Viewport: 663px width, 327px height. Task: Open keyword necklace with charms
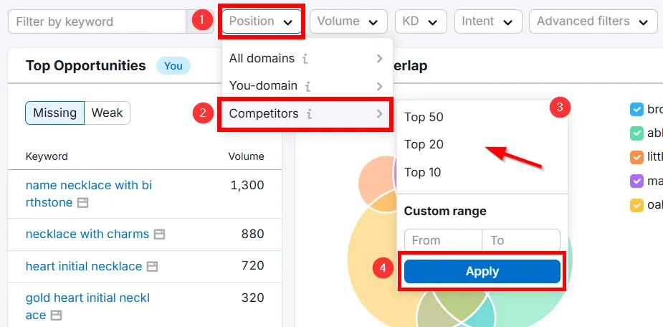pos(87,234)
